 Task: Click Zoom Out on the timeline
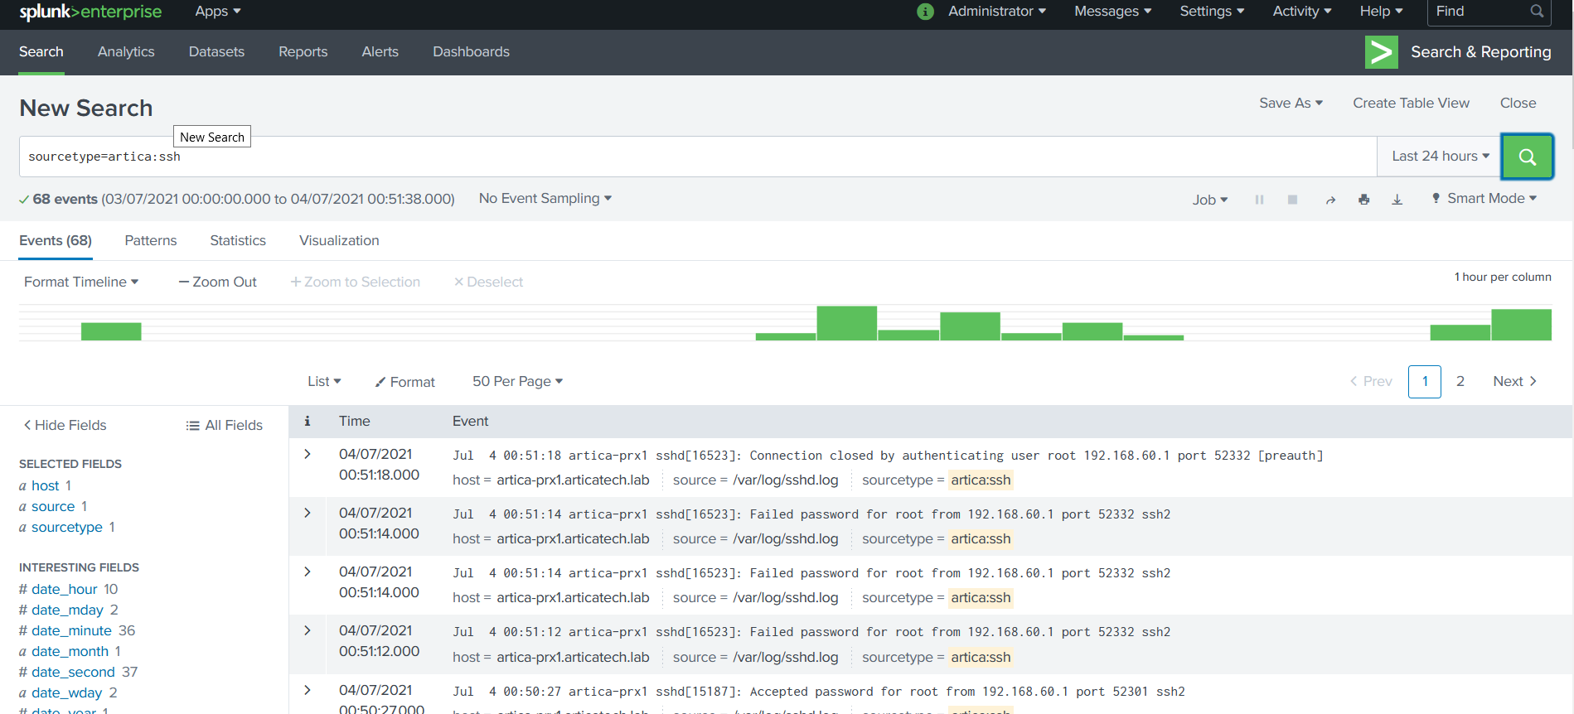coord(218,282)
